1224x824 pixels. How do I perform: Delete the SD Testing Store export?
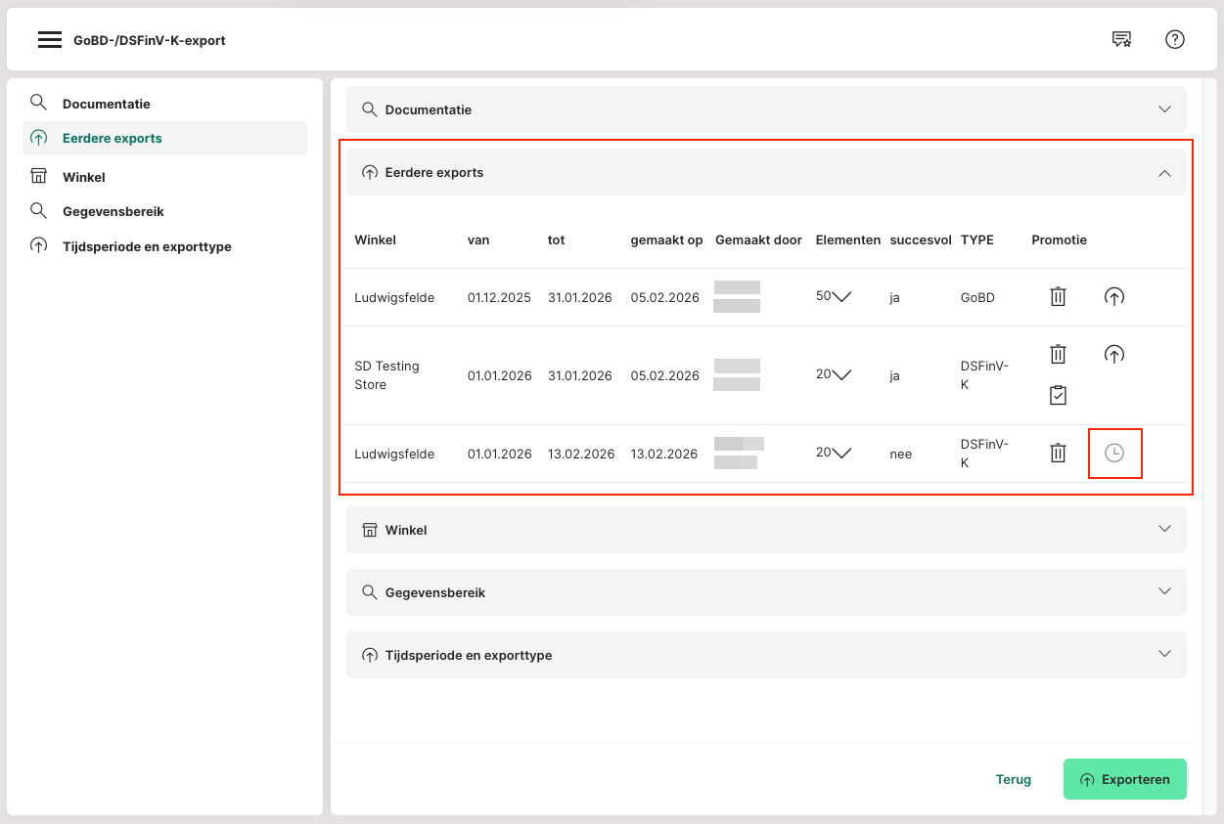pyautogui.click(x=1058, y=355)
